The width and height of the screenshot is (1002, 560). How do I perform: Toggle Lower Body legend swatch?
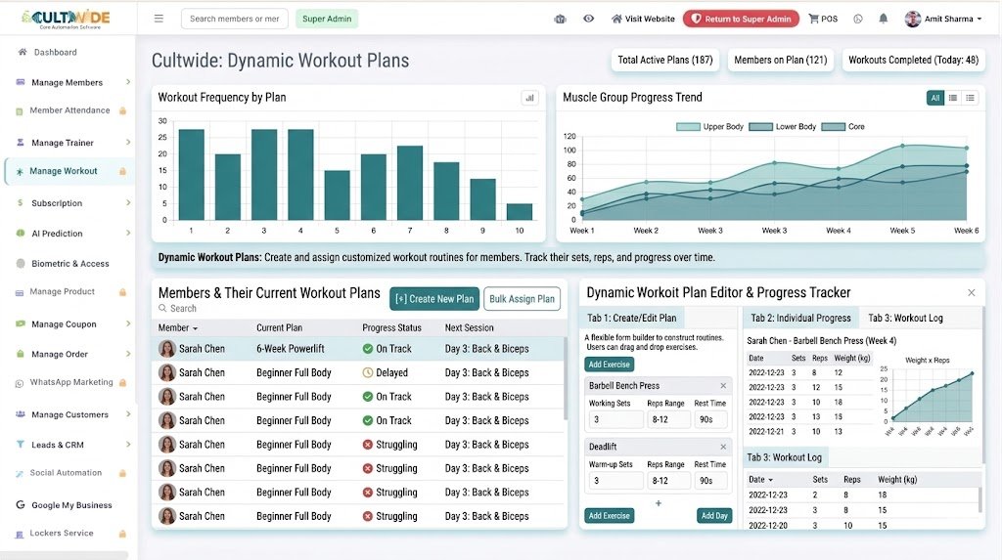pos(760,126)
